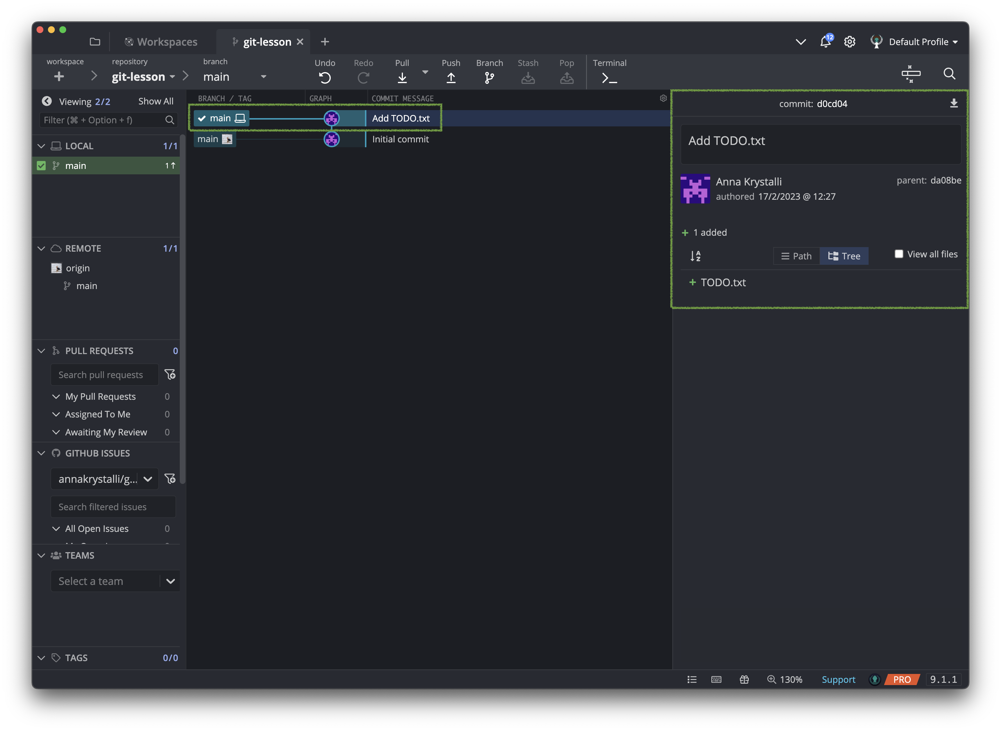Collapse the REMOTE section
1001x731 pixels.
(42, 248)
